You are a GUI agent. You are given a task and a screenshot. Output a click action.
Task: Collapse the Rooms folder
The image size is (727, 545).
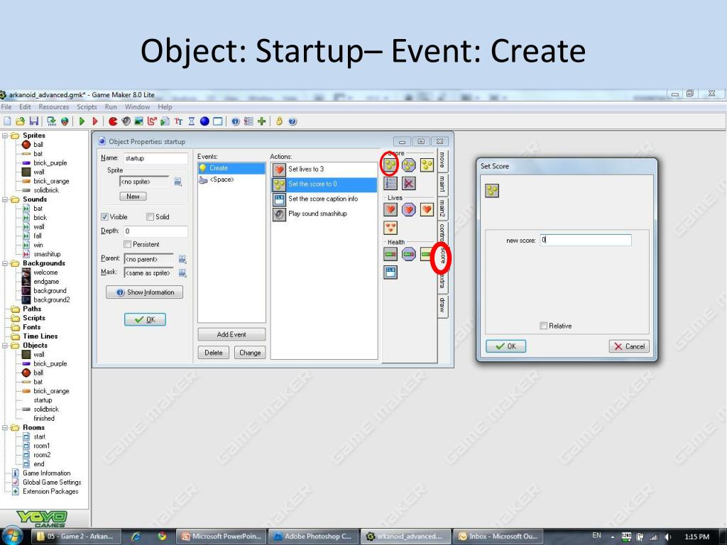click(x=5, y=427)
